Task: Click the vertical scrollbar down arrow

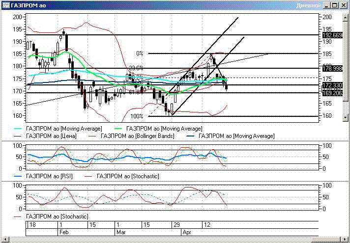Action: tap(346, 117)
